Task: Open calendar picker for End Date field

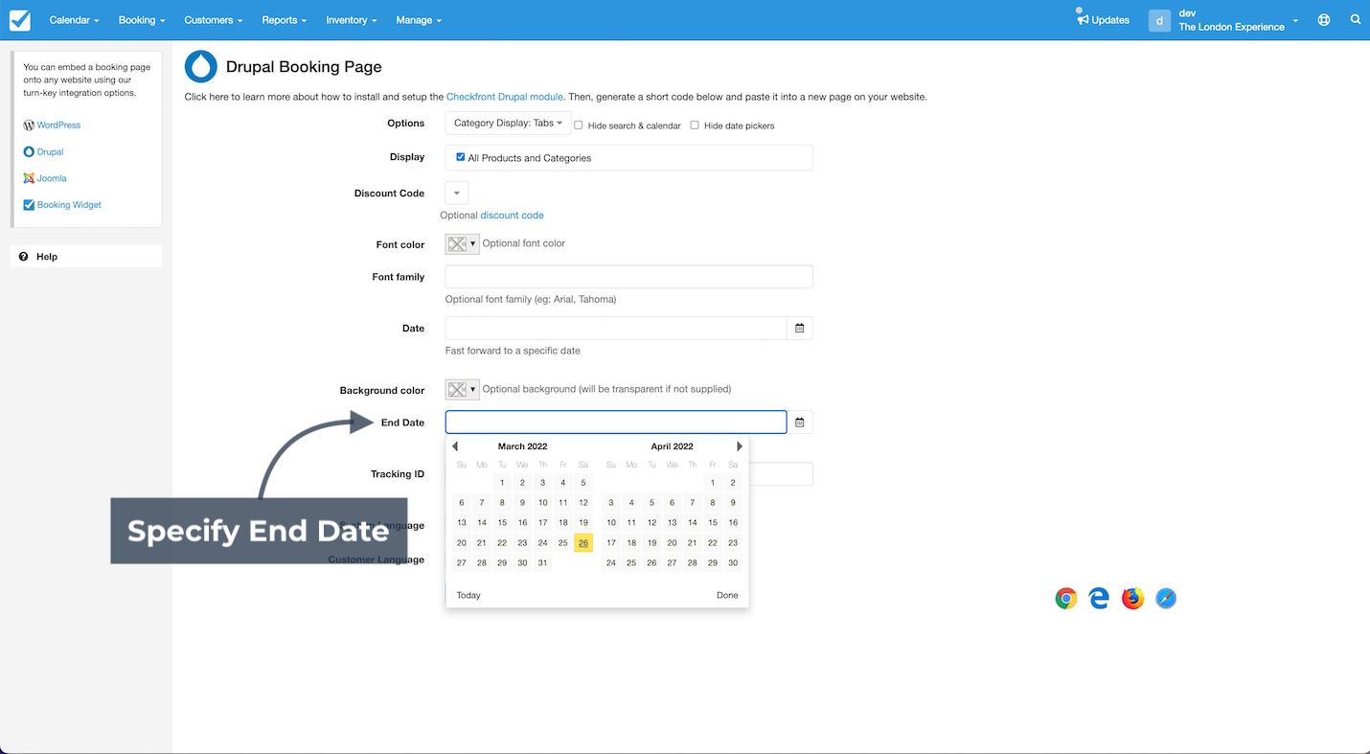Action: [x=800, y=422]
